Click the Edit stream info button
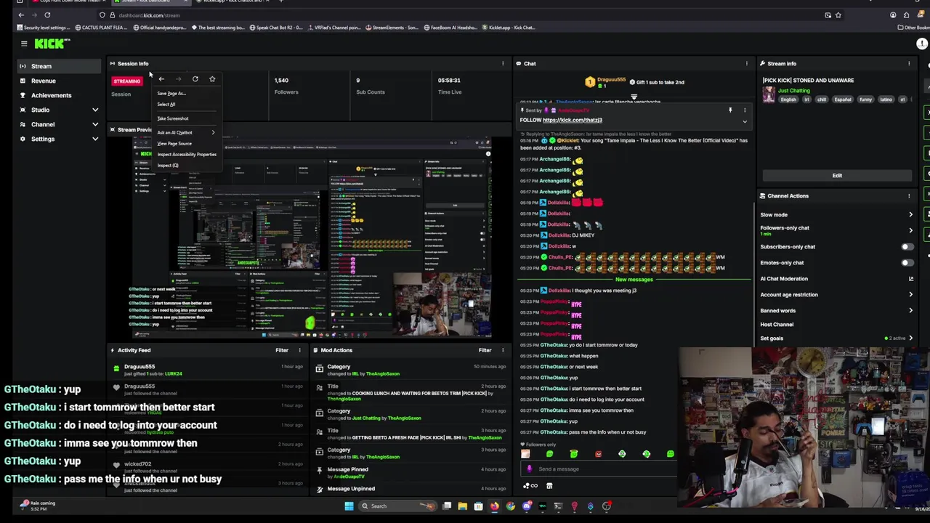Image resolution: width=930 pixels, height=523 pixels. coord(837,175)
